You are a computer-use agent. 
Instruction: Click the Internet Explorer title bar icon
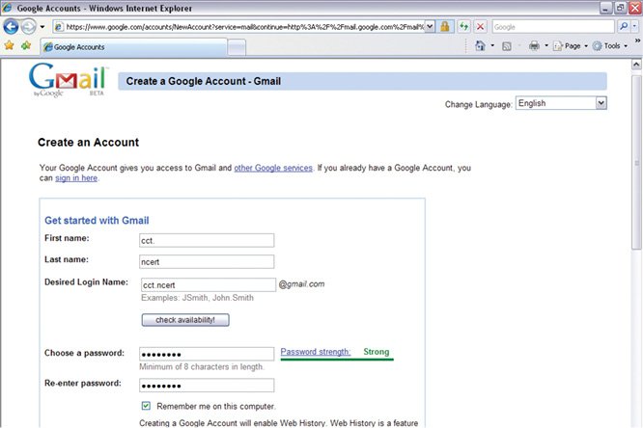tap(7, 8)
